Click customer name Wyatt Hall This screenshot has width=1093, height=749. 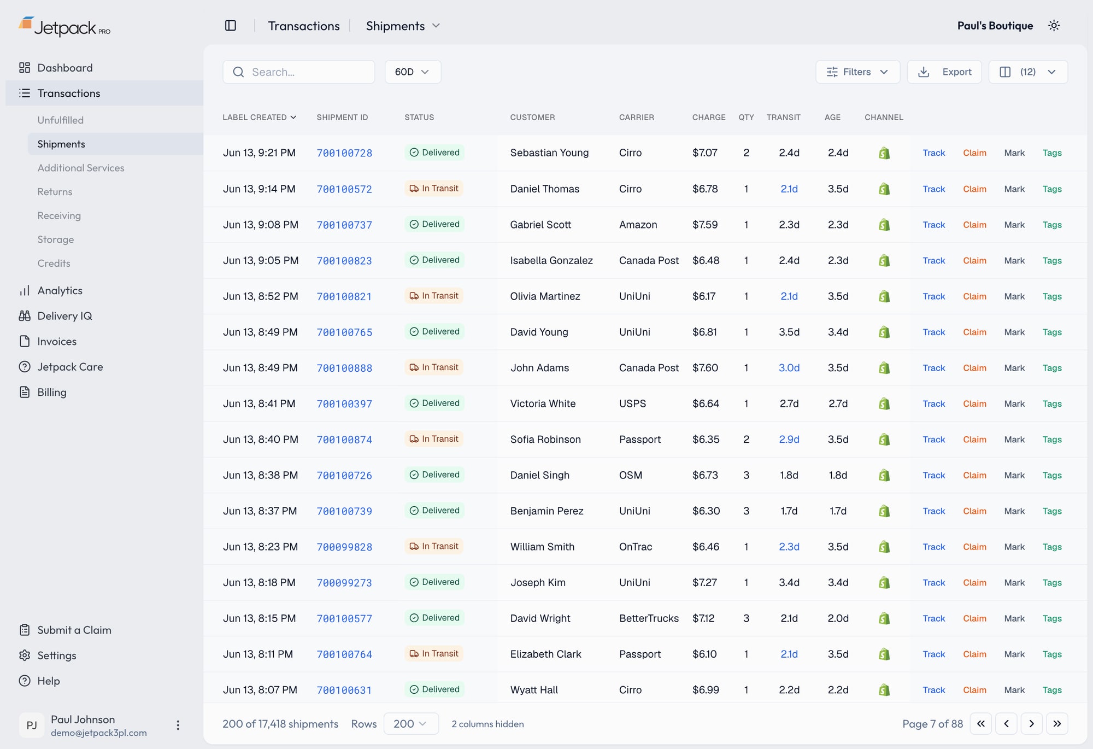point(534,690)
